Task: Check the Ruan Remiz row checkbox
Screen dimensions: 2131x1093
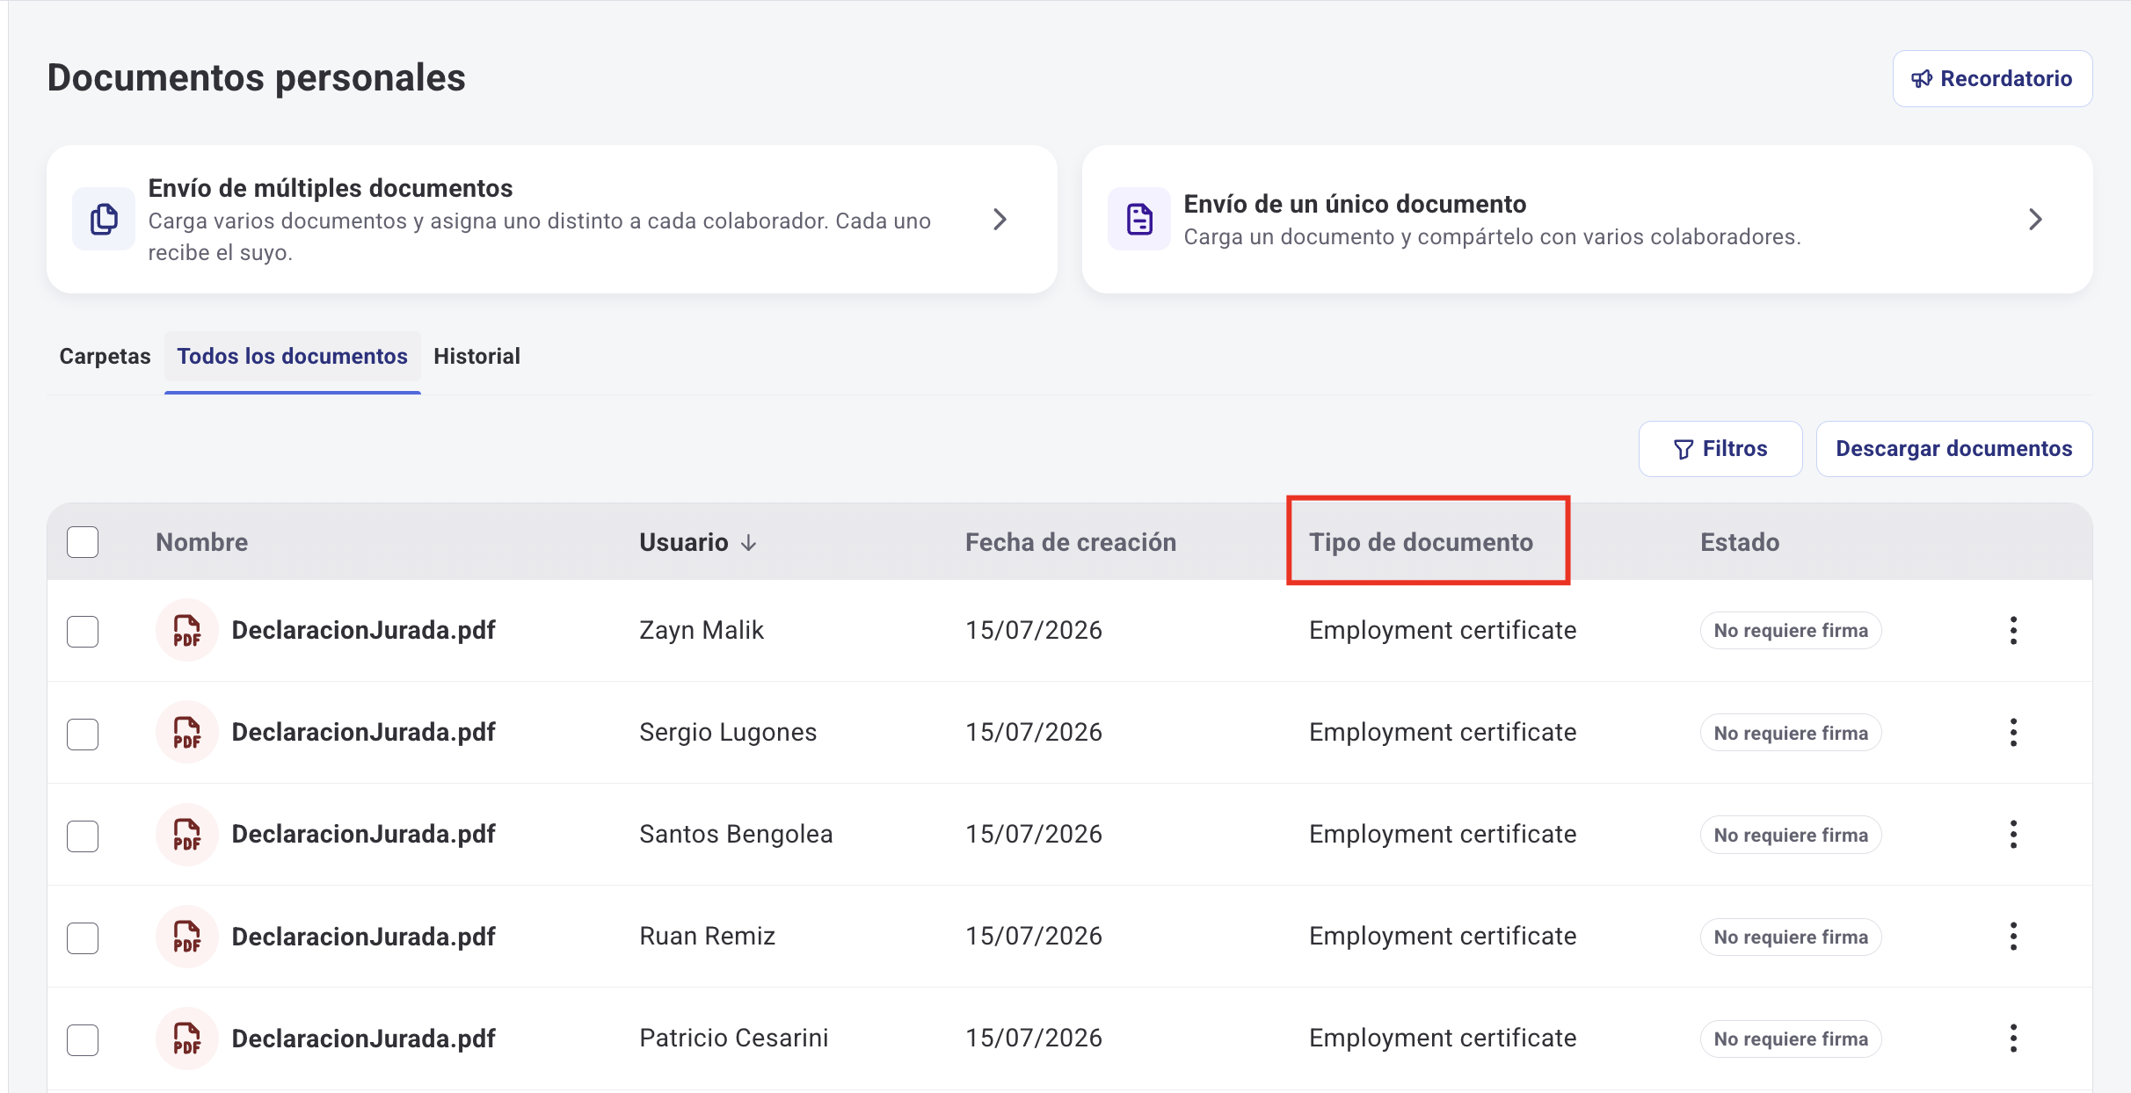Action: coord(83,937)
